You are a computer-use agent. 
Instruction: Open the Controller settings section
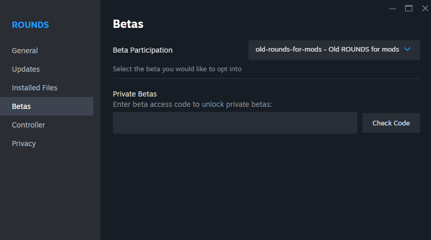(x=28, y=125)
